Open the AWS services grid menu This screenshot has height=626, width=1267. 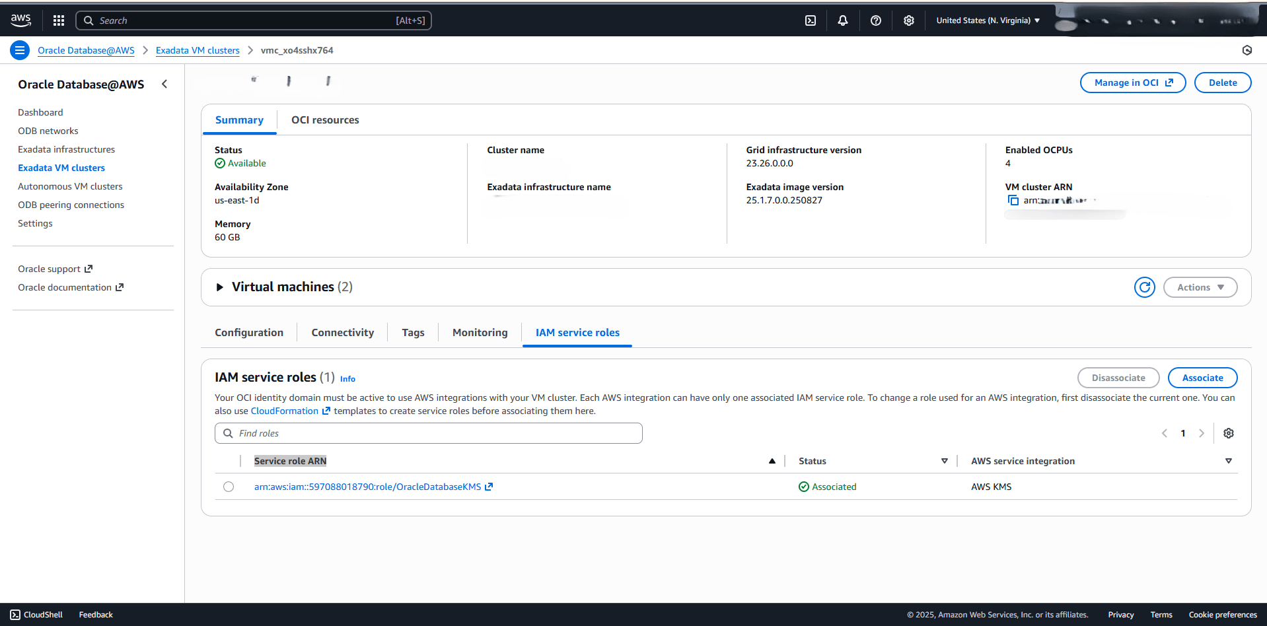pos(58,20)
